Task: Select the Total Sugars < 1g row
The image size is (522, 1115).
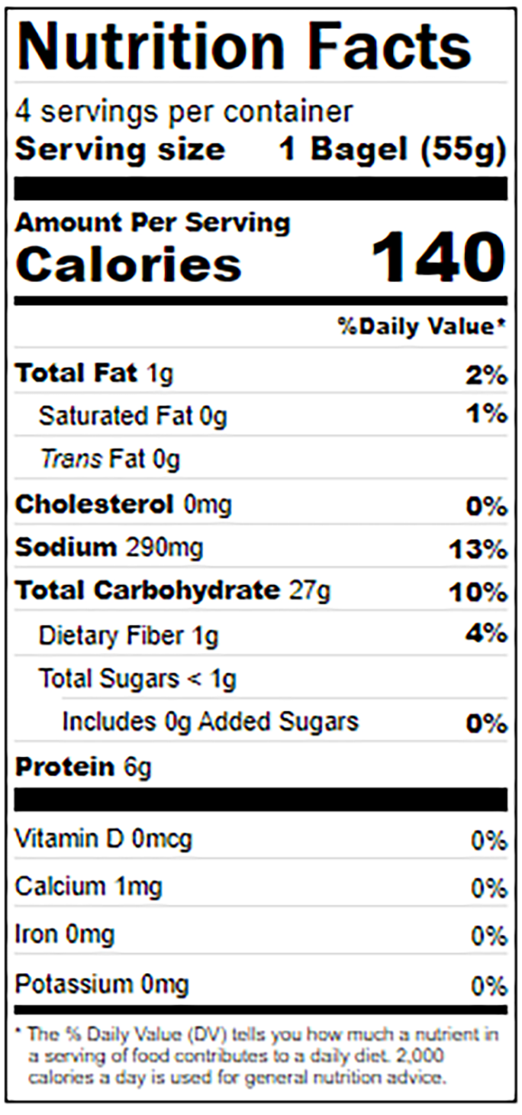Action: (x=137, y=678)
